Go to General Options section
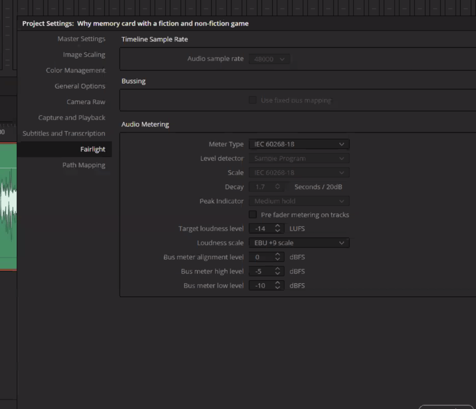 (80, 86)
